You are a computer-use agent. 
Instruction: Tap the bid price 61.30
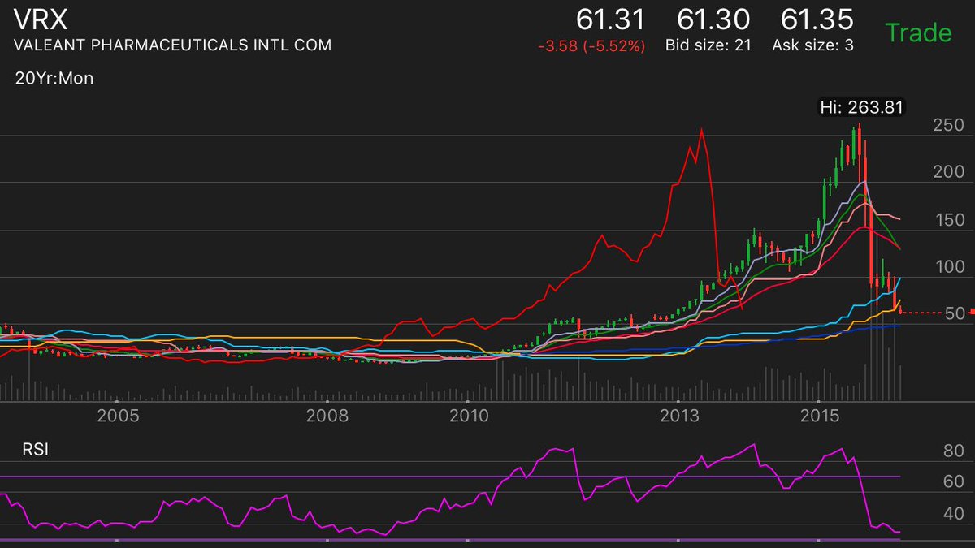[714, 19]
